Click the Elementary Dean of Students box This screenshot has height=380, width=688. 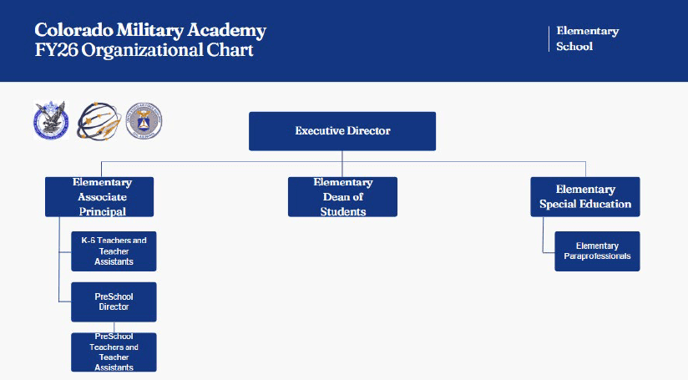coord(342,197)
